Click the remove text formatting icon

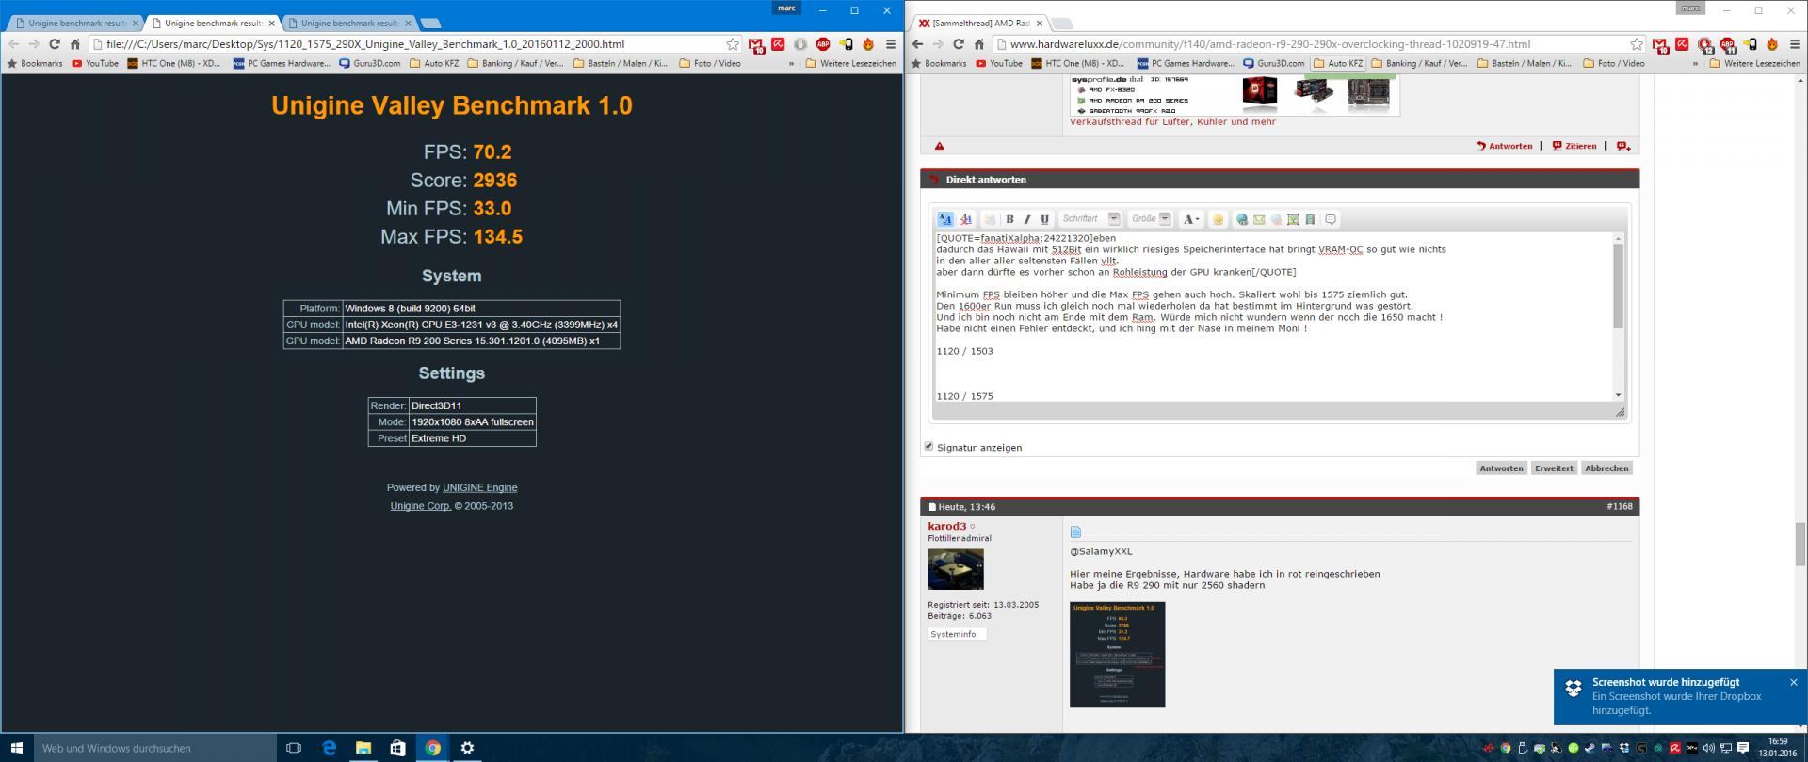click(x=965, y=219)
